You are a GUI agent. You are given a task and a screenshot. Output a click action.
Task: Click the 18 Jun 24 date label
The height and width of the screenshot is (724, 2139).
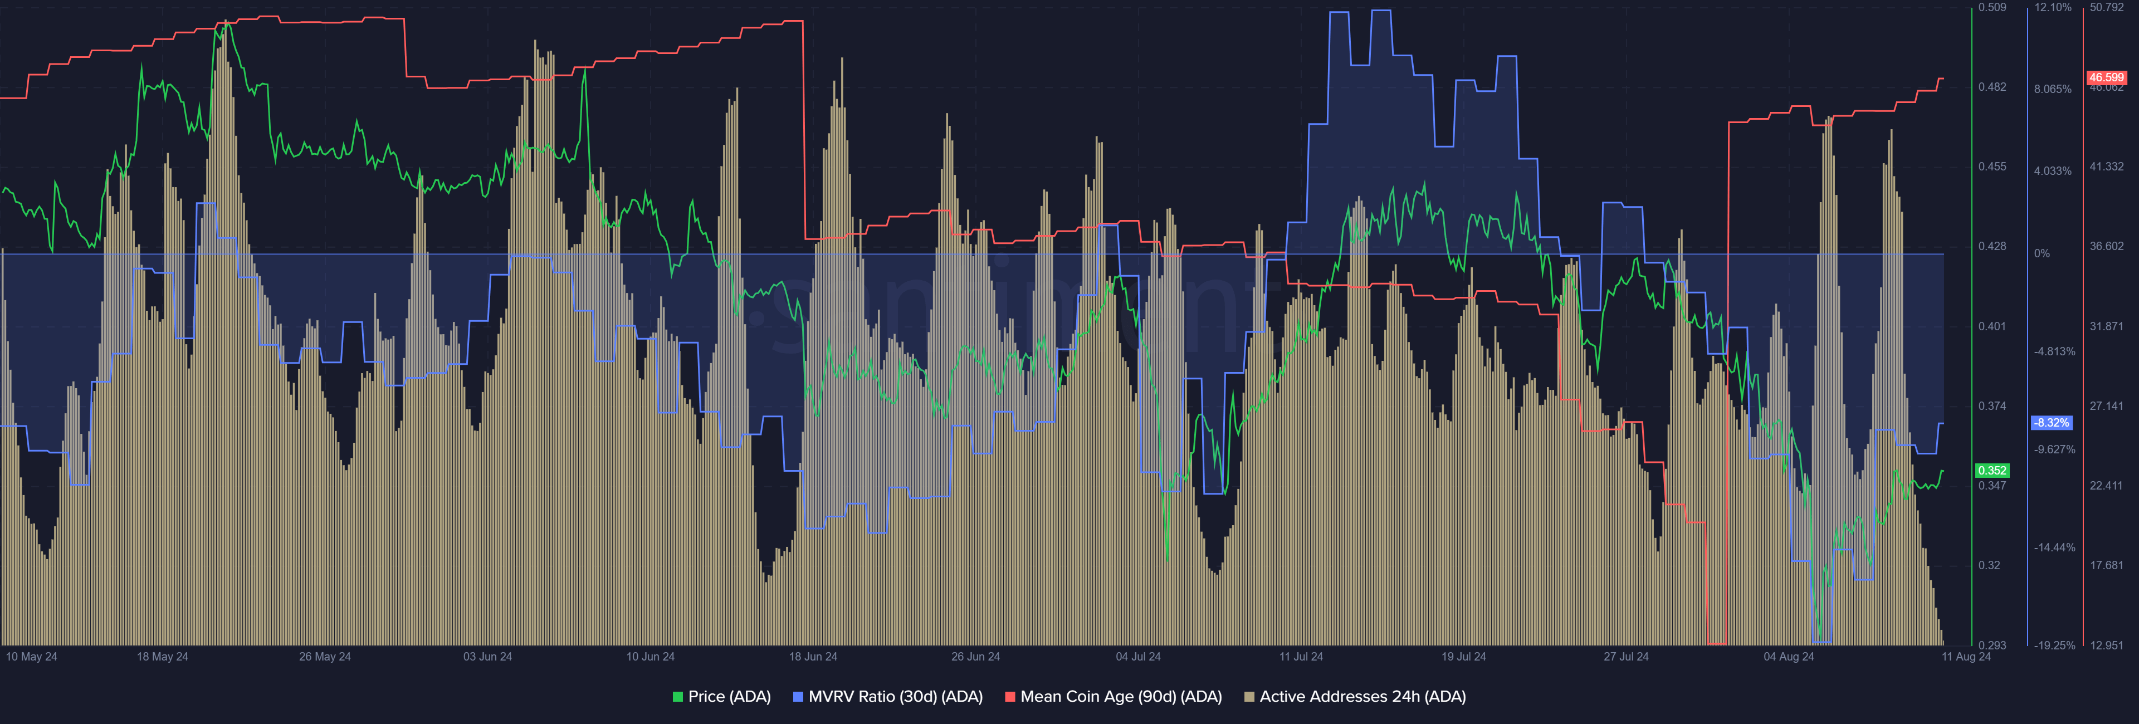click(813, 657)
